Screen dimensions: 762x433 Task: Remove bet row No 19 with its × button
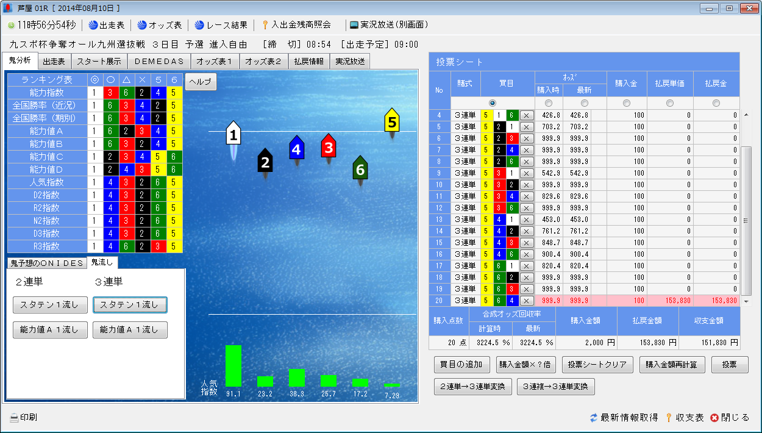(x=527, y=288)
